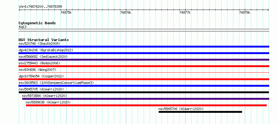Open the nsv830696 (Wong2007) label
The image size is (278, 124).
point(37,70)
